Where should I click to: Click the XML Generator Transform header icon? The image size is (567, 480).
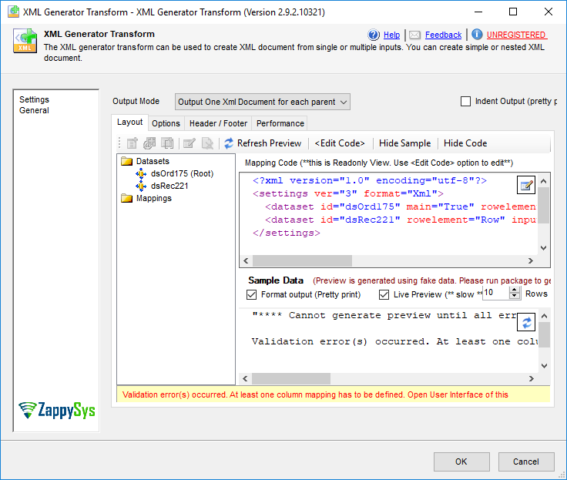[x=25, y=41]
